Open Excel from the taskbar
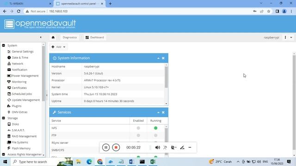Screen dimensions: 296x166 153,162
